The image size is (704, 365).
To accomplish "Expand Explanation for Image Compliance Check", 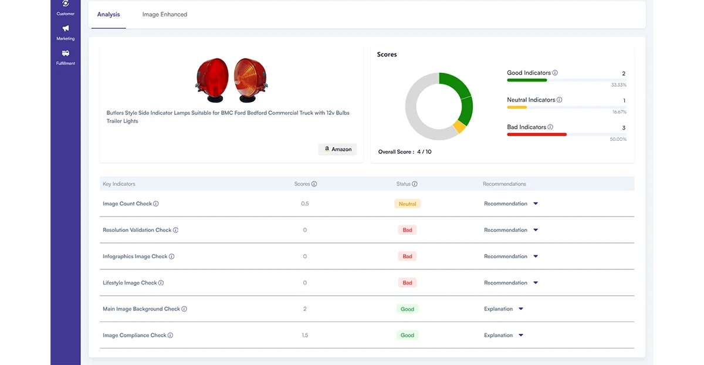I will point(503,335).
